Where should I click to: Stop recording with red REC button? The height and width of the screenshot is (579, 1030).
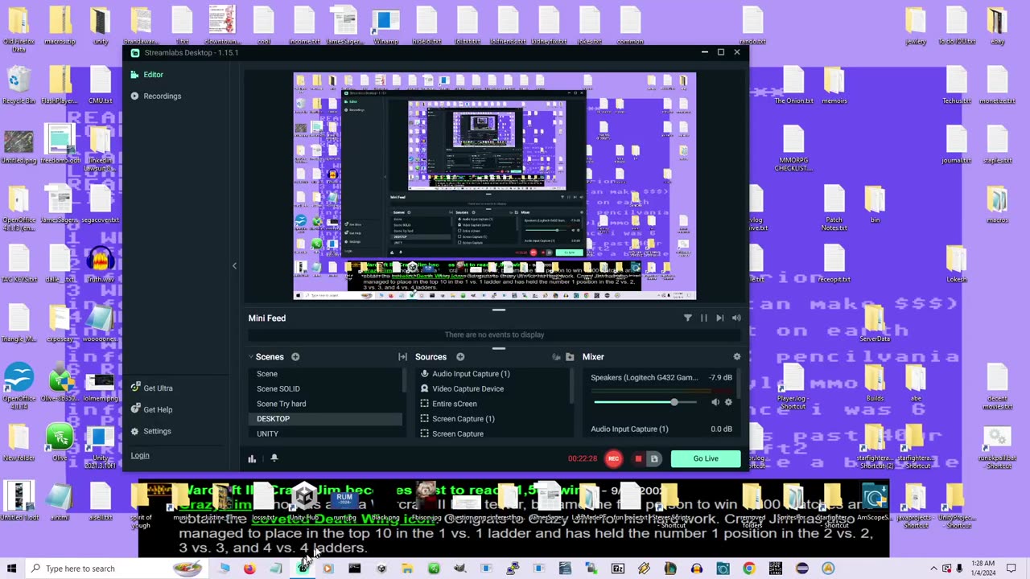613,458
